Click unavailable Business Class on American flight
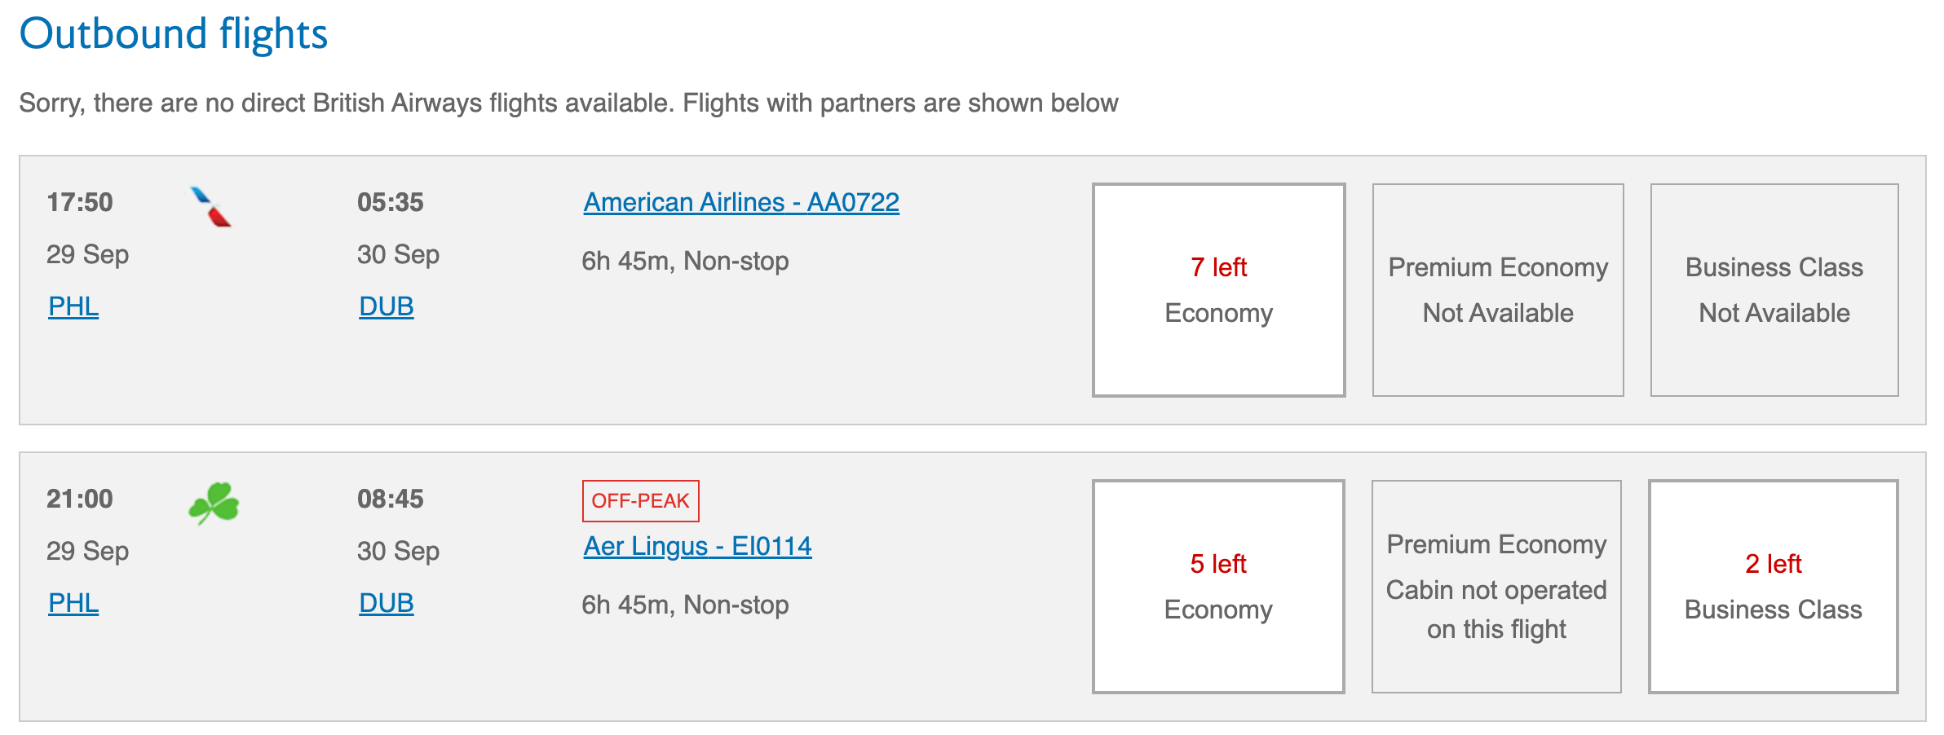This screenshot has width=1944, height=735. tap(1774, 290)
